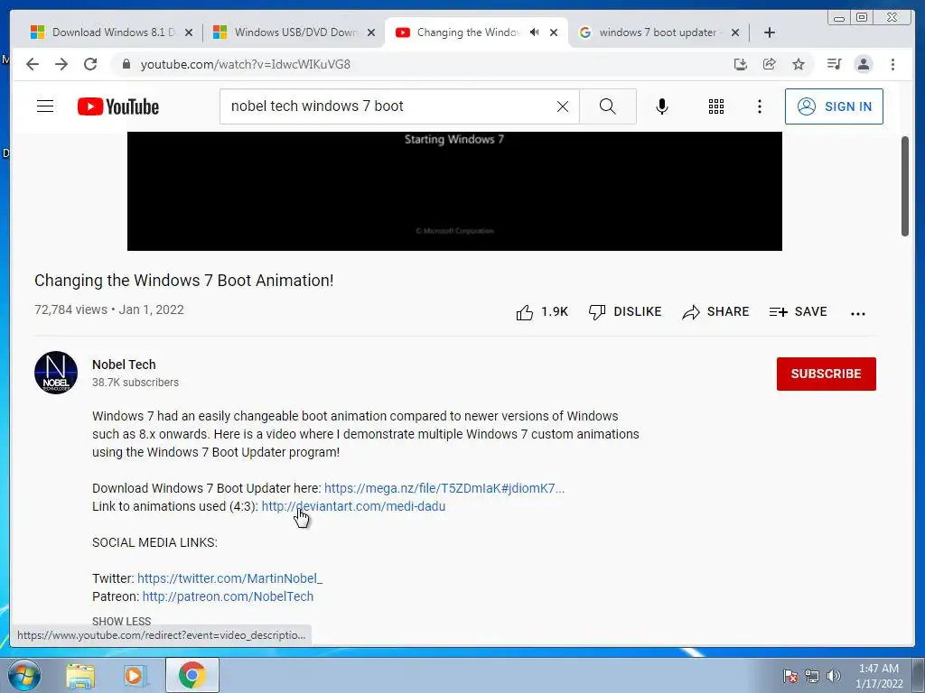Click the Chrome taskbar button

(x=192, y=675)
